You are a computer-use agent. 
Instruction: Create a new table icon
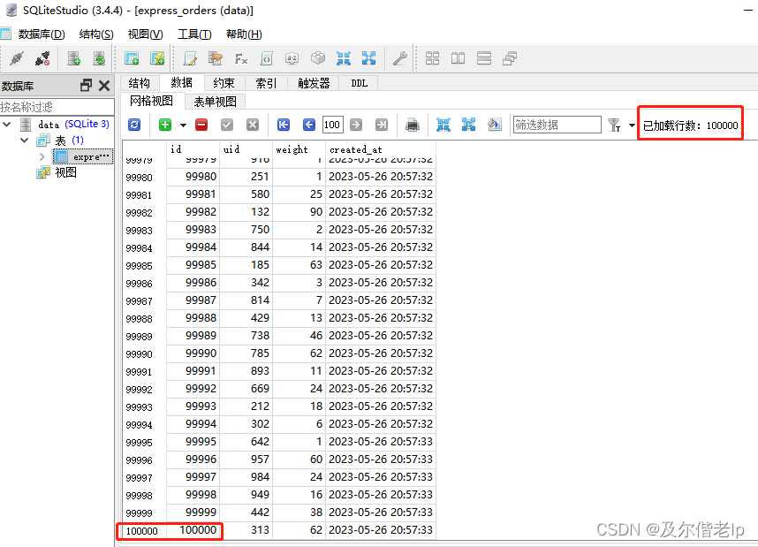point(132,58)
